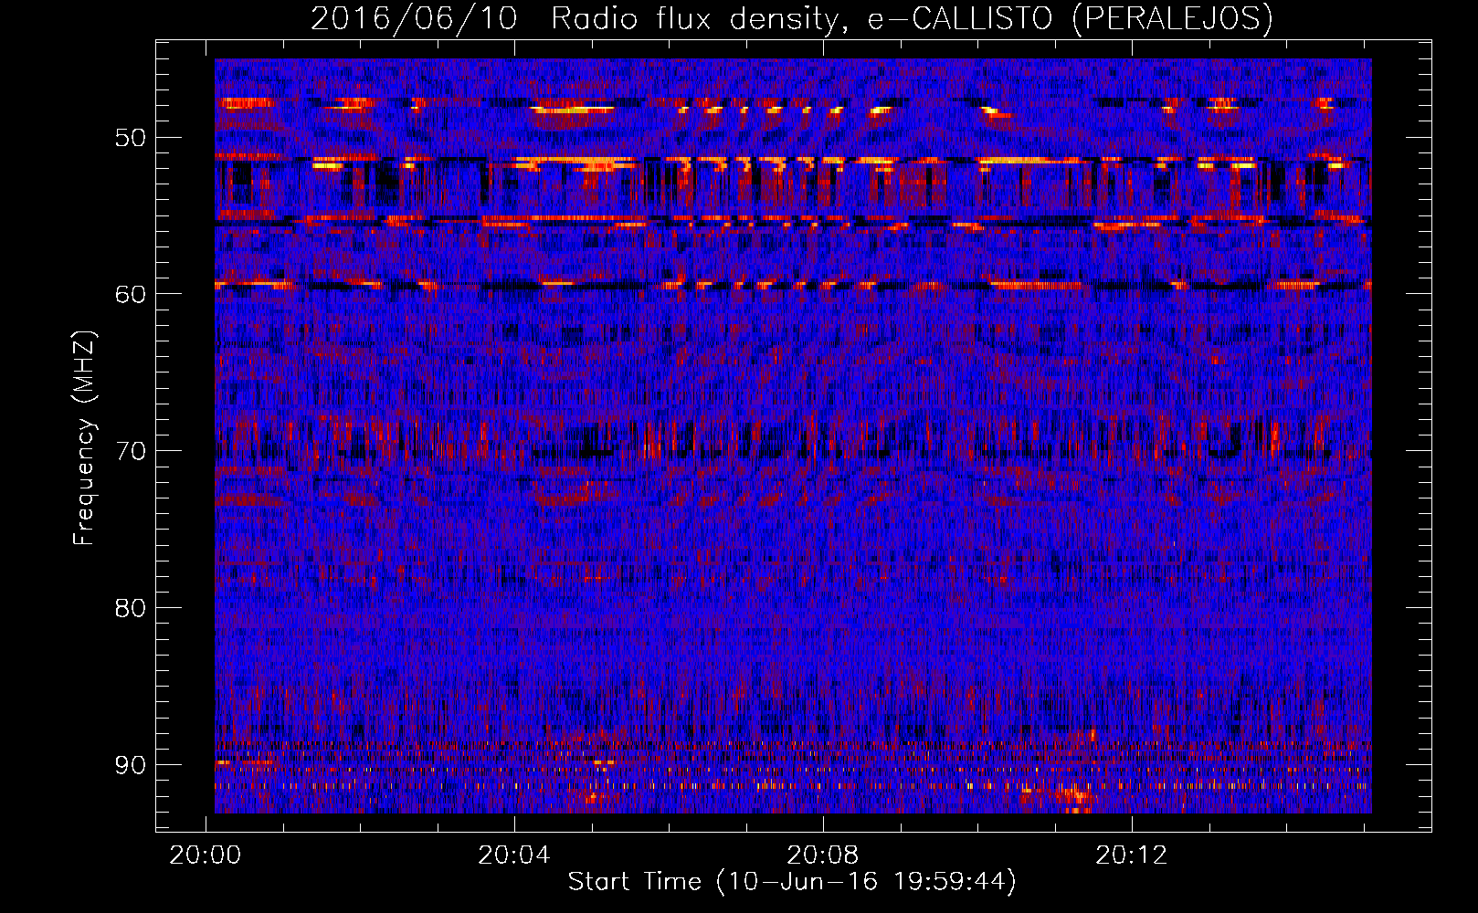Screen dimensions: 1478x913
Task: Click the 80 frequency tick label
Action: [130, 608]
